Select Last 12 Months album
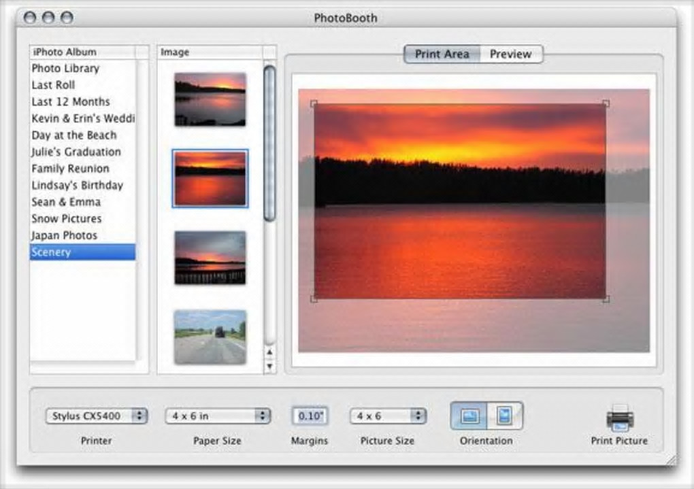Viewport: 694px width, 489px height. [x=83, y=102]
